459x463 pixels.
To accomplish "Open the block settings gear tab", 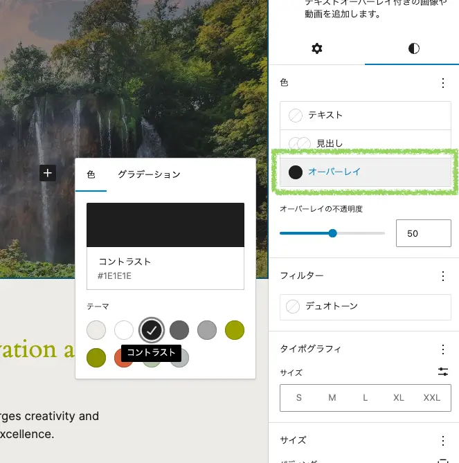I will 316,48.
